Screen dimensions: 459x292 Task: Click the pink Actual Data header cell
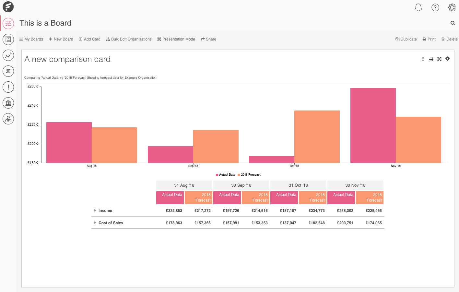170,197
